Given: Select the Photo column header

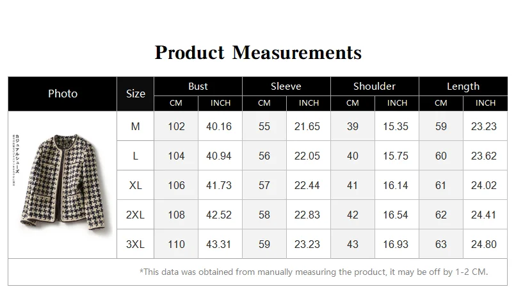Looking at the screenshot, I should pyautogui.click(x=63, y=94).
